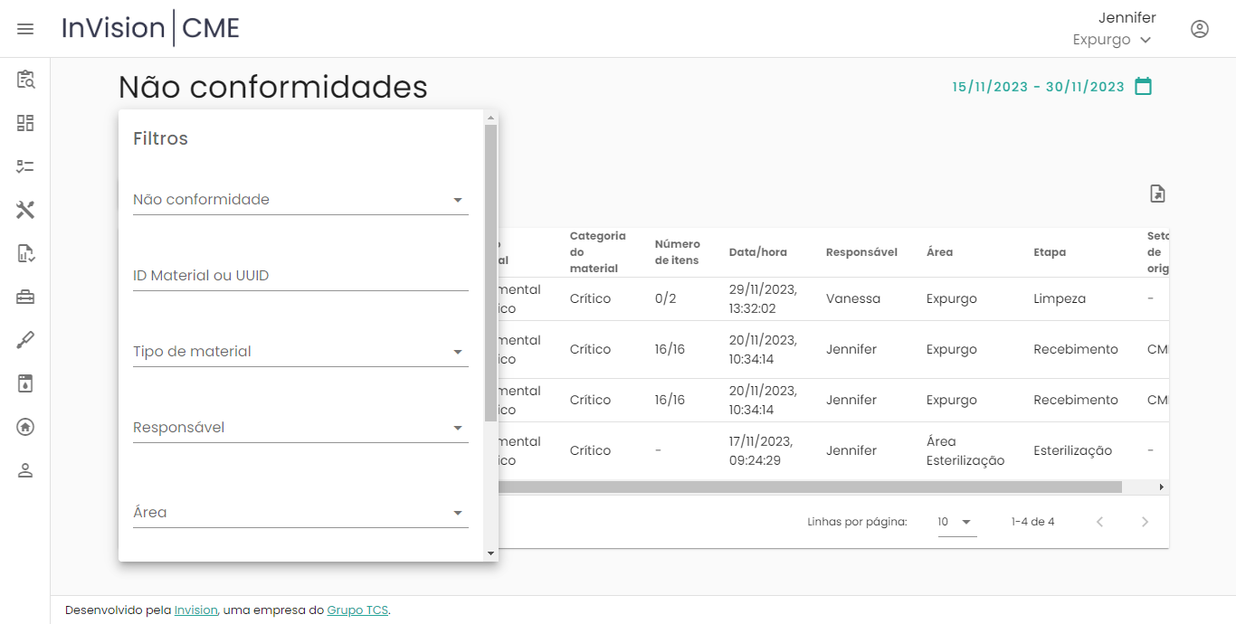1236x624 pixels.
Task: Click the briefcase kit sidebar icon
Action: pos(25,297)
